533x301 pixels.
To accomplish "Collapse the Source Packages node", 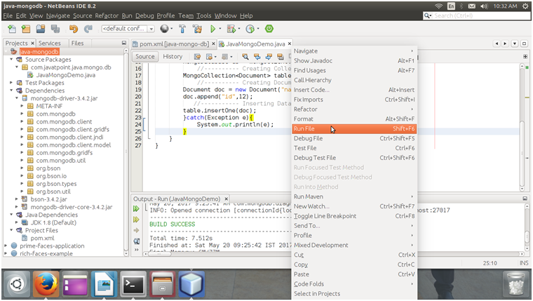I will point(11,60).
